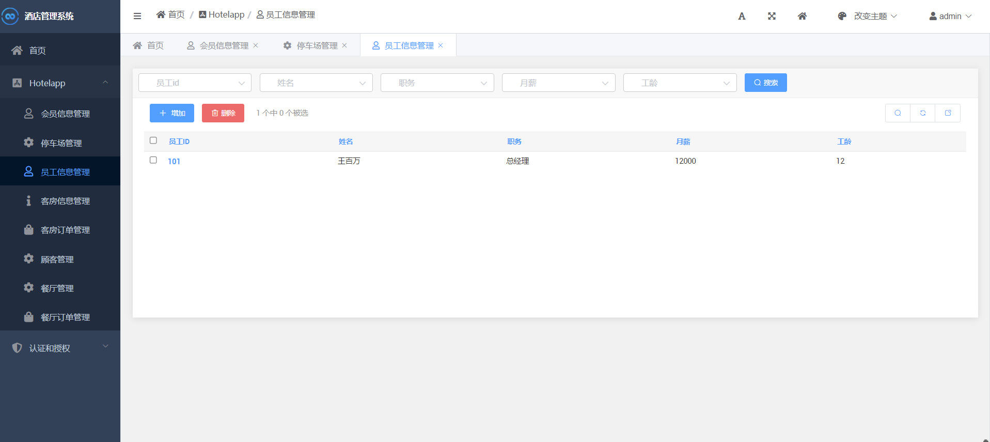This screenshot has width=990, height=442.
Task: Open the 职务 filter dropdown
Action: click(437, 83)
